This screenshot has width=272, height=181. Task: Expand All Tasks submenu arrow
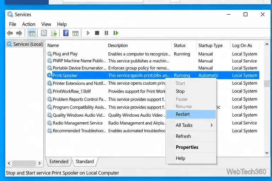click(212, 125)
